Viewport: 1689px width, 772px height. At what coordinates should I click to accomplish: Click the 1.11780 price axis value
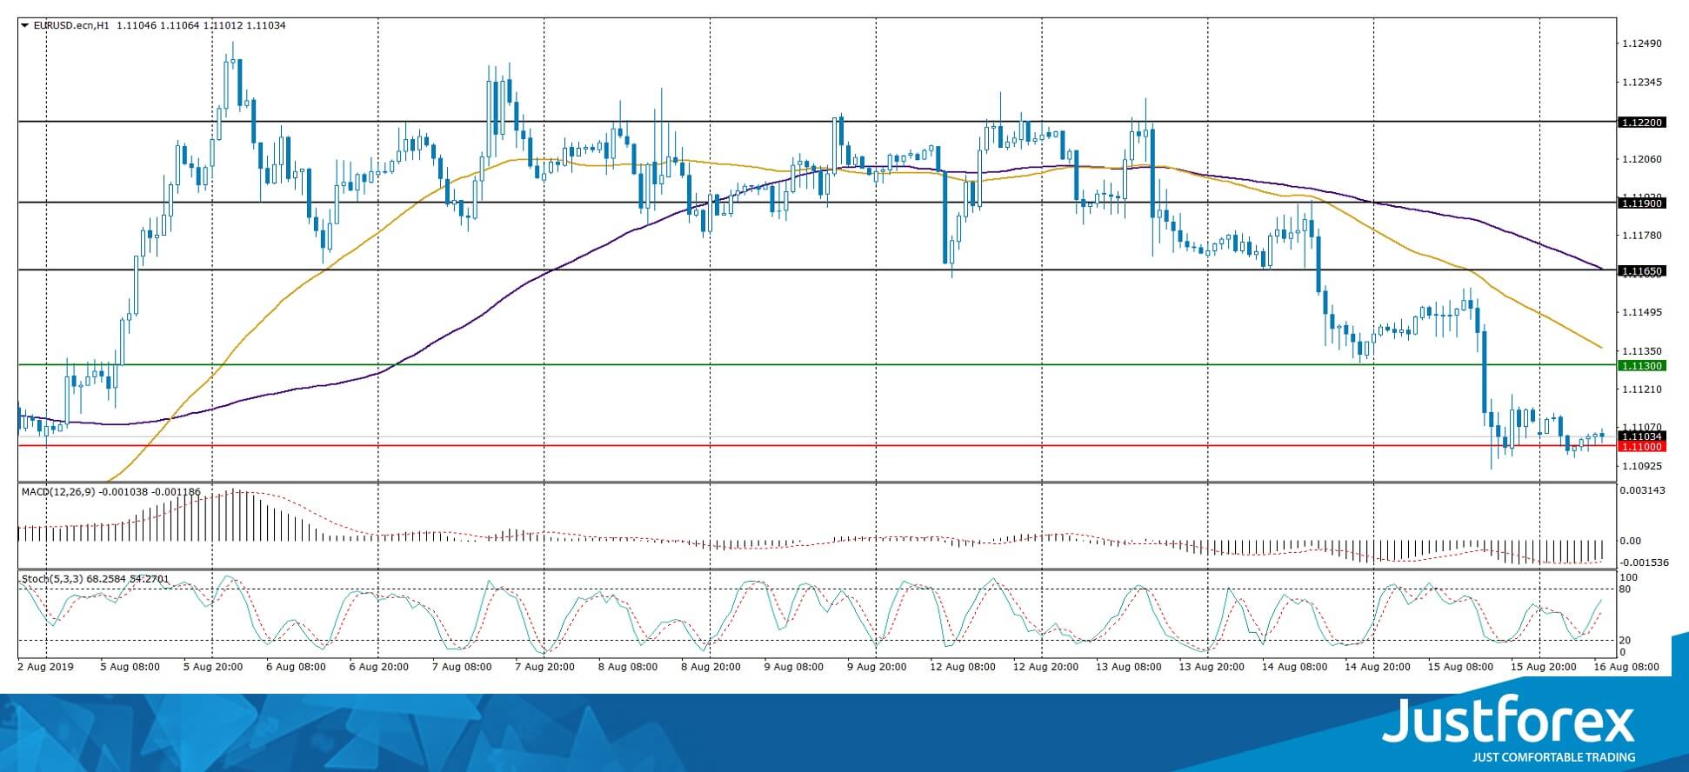tap(1642, 236)
